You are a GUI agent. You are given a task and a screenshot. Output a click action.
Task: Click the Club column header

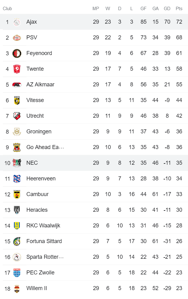(x=7, y=9)
